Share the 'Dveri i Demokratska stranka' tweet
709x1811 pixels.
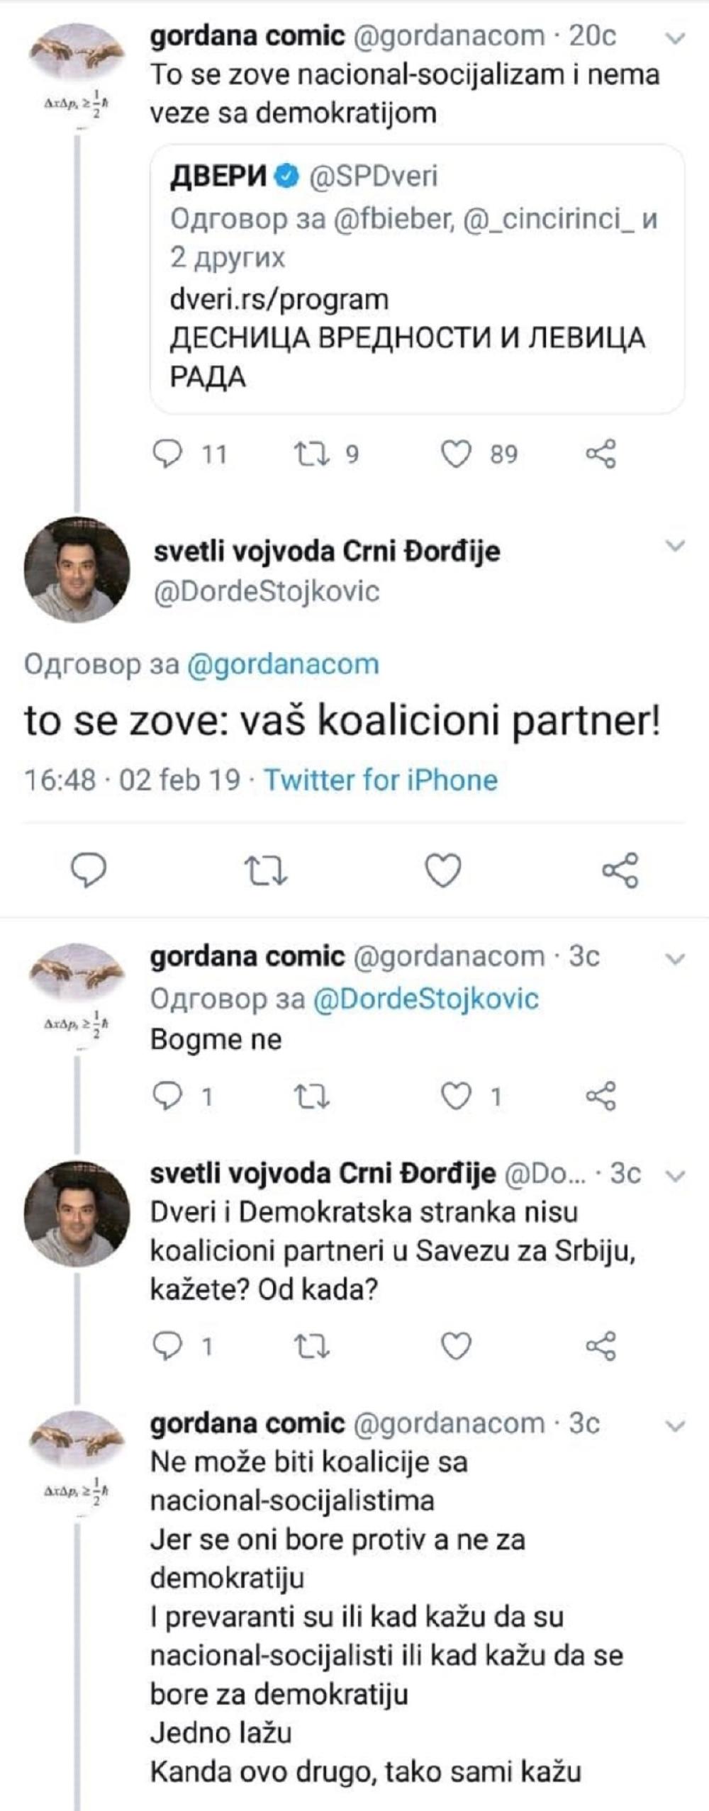tap(601, 1345)
